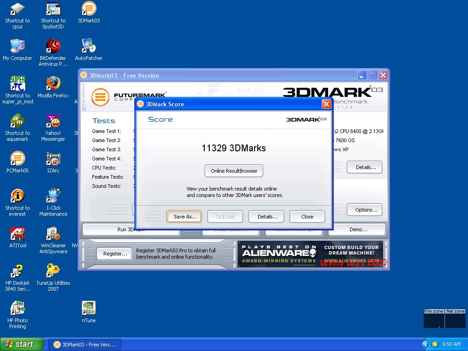Open My Computer on the desktop

17,50
